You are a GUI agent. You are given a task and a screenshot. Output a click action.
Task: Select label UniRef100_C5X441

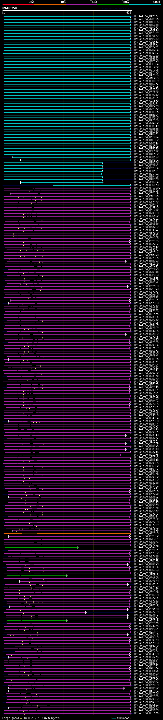point(146,143)
